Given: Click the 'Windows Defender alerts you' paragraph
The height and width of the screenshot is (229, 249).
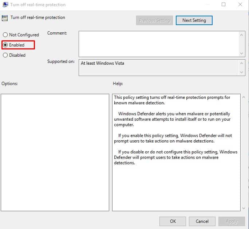Looking at the screenshot, I should coord(172,119).
